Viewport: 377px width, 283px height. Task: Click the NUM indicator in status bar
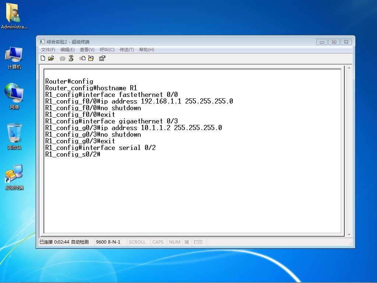click(x=175, y=242)
